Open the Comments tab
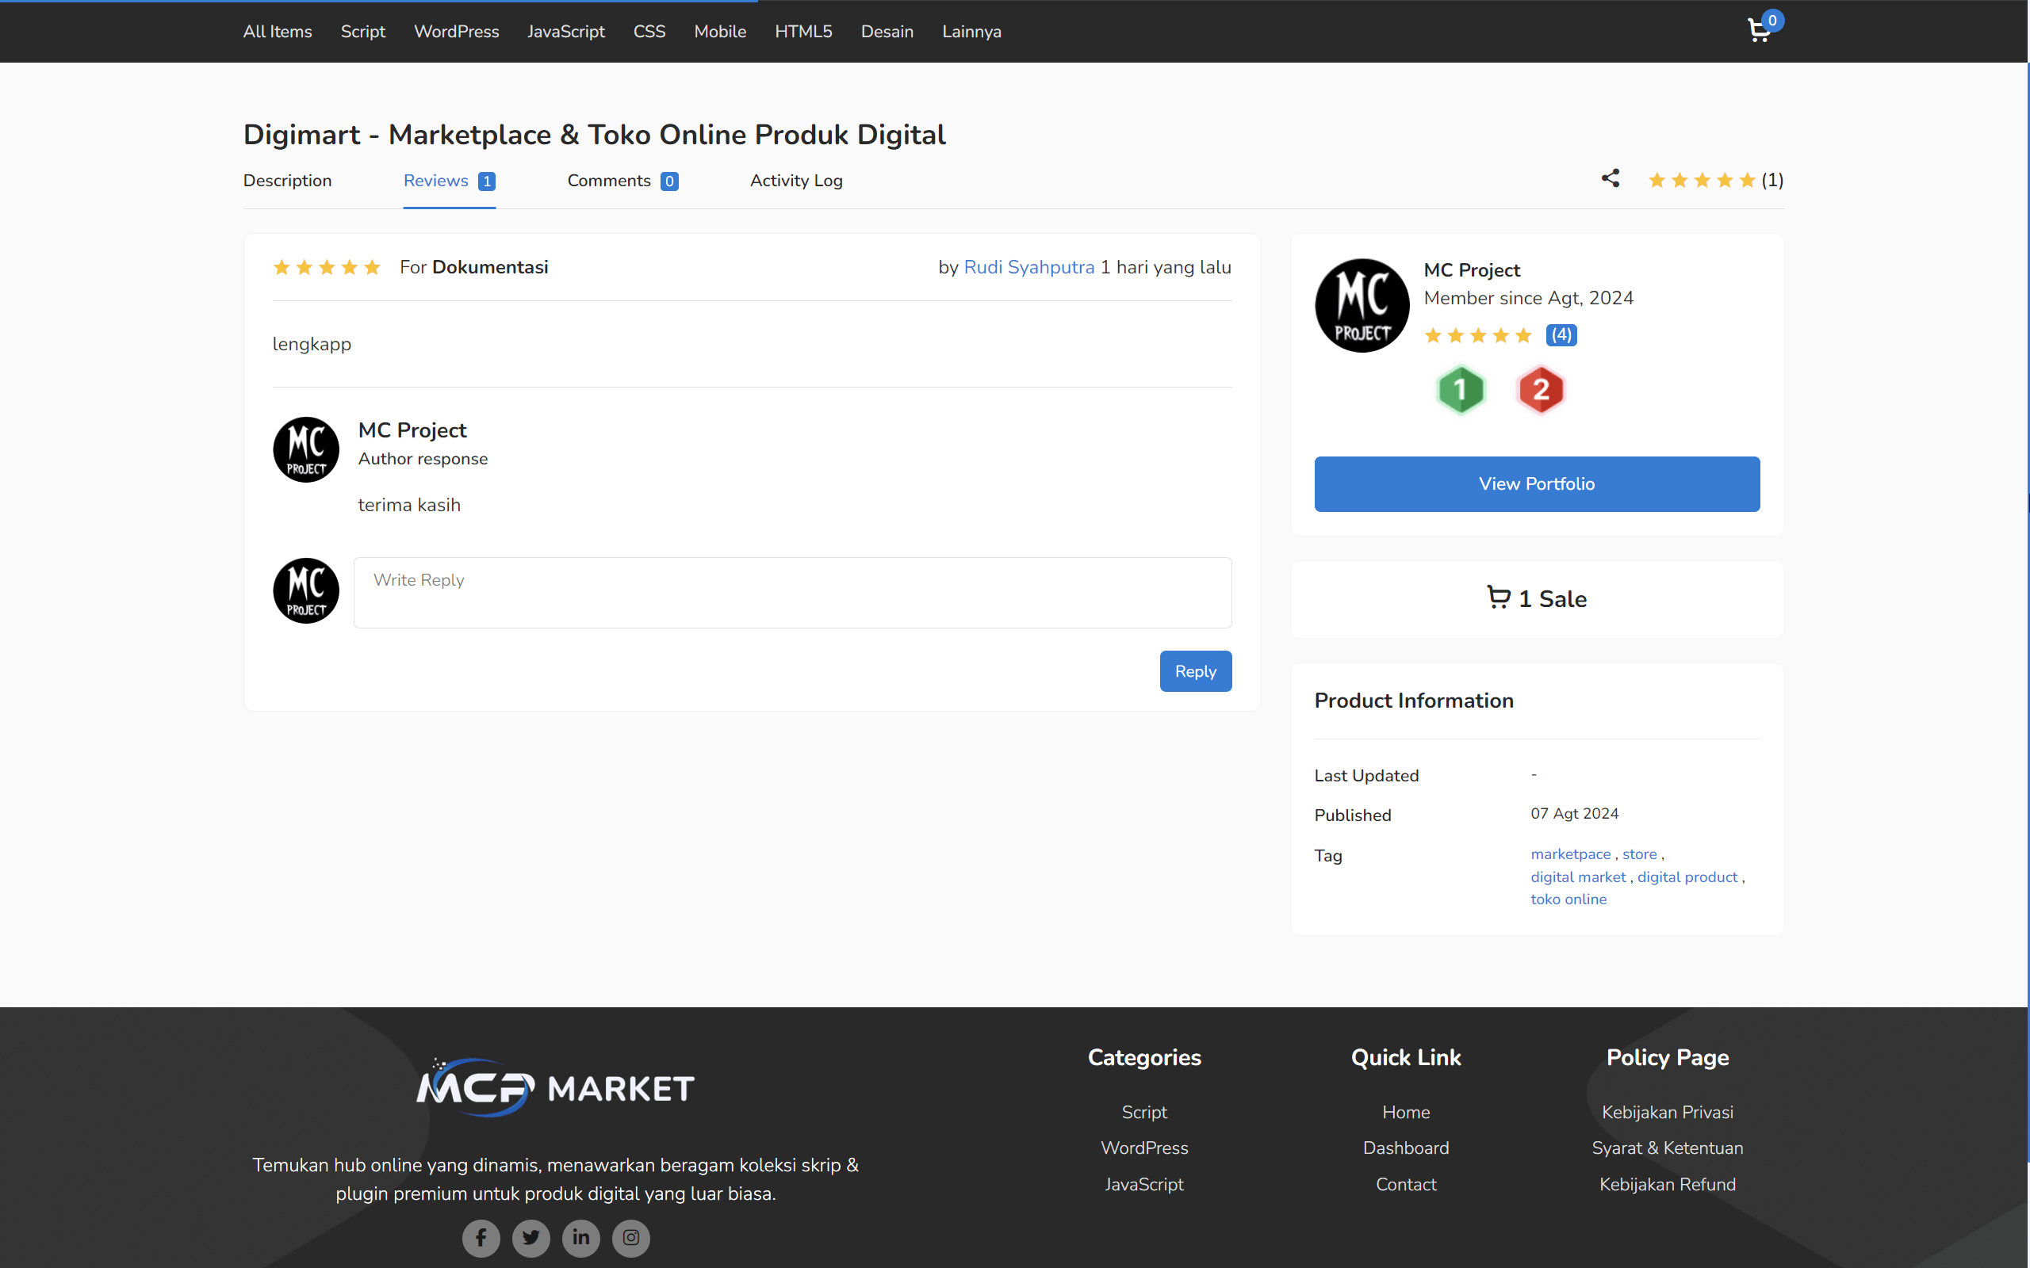2030x1268 pixels. [622, 181]
